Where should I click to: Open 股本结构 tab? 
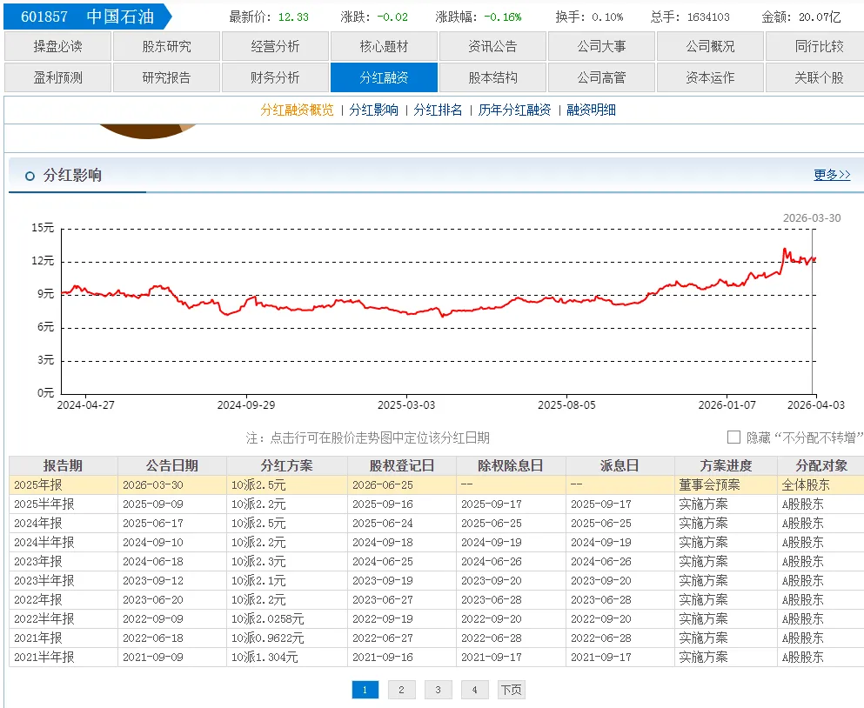(492, 77)
